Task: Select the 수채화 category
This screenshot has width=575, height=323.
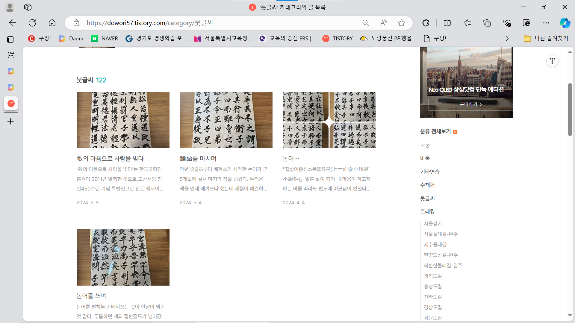Action: click(427, 185)
